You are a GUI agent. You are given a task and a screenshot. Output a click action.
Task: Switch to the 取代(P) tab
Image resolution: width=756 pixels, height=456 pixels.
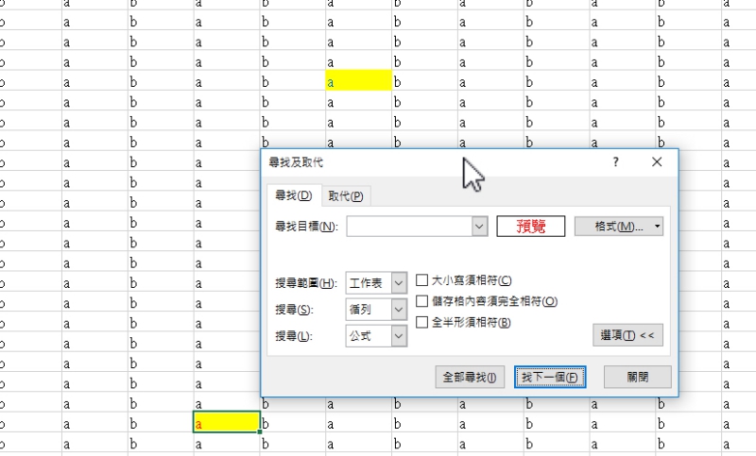[x=346, y=196]
